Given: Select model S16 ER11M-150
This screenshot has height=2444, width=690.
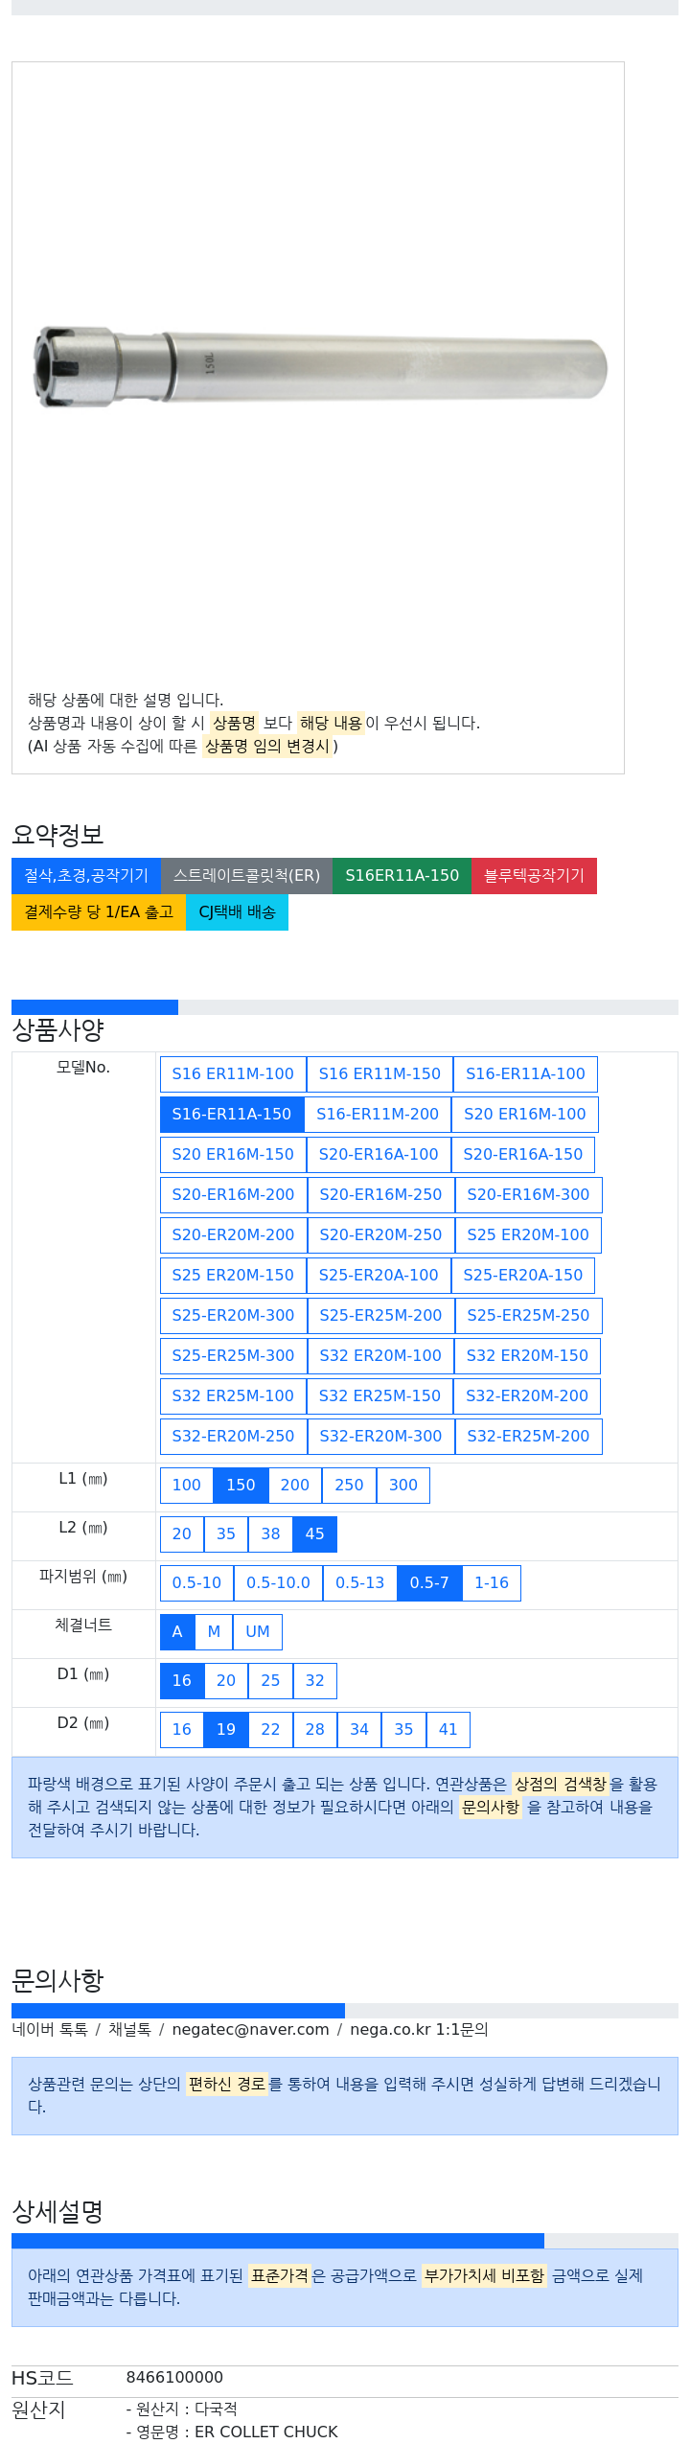Looking at the screenshot, I should click(379, 1073).
